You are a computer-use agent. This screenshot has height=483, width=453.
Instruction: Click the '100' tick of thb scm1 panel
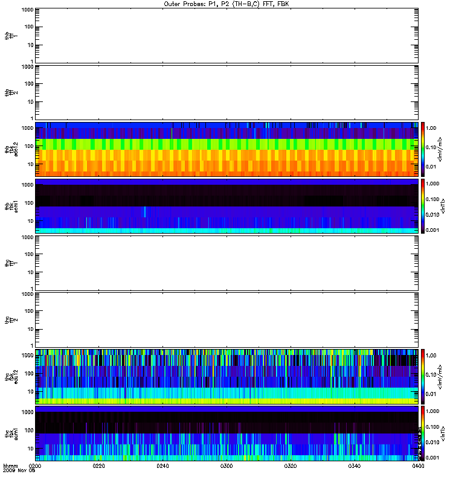[x=29, y=203]
